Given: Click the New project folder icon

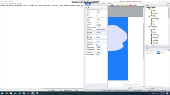Looking at the screenshot, I should coord(148,7).
